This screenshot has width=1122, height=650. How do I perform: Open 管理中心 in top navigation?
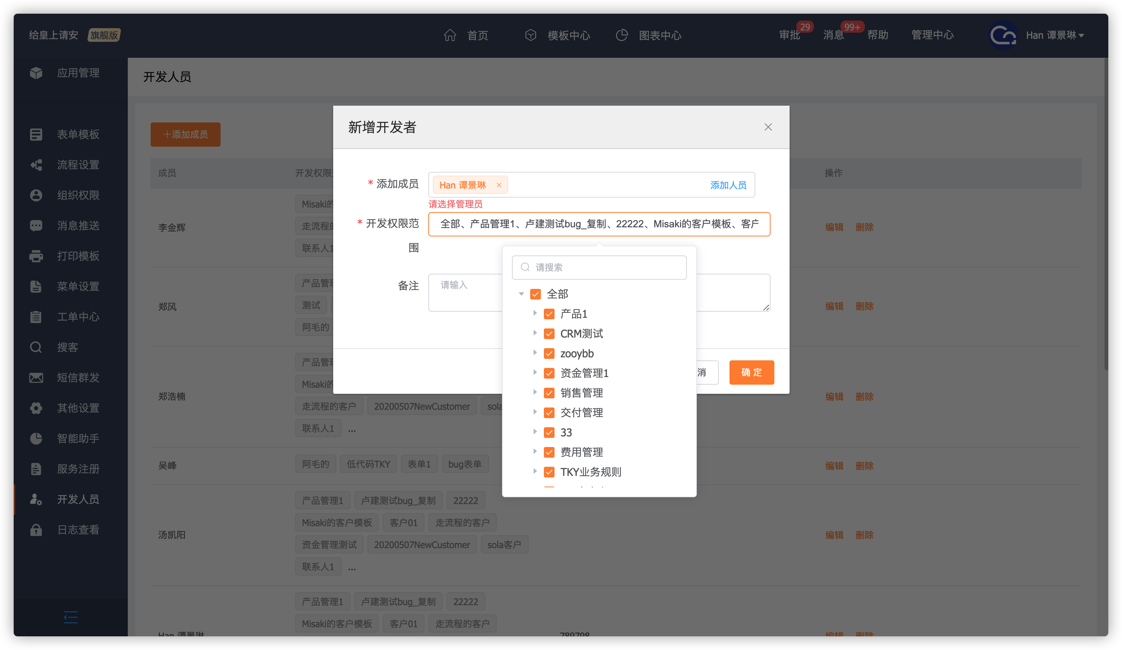click(x=932, y=35)
